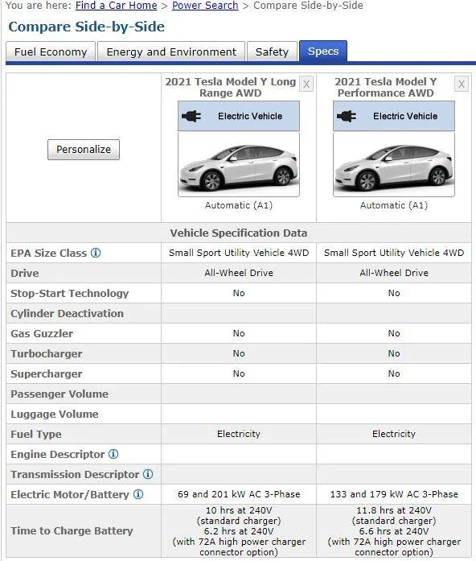The height and width of the screenshot is (561, 476).
Task: Open the Energy and Environment tab
Action: click(171, 52)
